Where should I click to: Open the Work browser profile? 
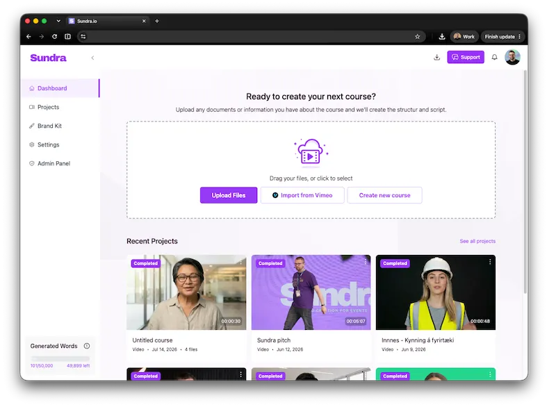[464, 37]
